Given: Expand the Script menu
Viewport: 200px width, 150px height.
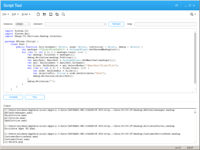Looking at the screenshot, I should coord(26,14).
